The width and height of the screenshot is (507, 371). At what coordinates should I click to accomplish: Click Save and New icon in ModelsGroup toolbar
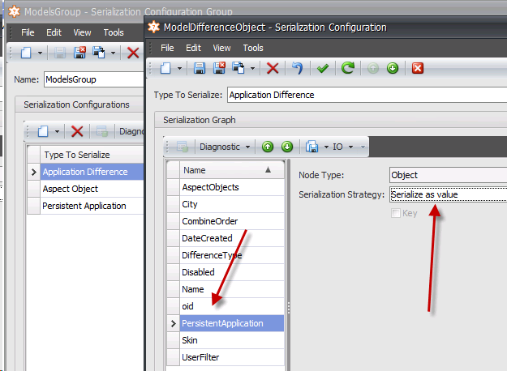(x=99, y=53)
